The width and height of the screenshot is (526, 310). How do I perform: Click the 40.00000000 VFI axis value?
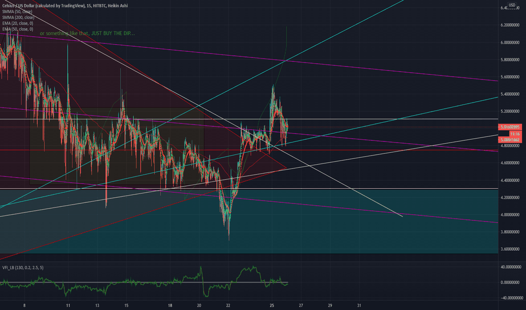512,267
